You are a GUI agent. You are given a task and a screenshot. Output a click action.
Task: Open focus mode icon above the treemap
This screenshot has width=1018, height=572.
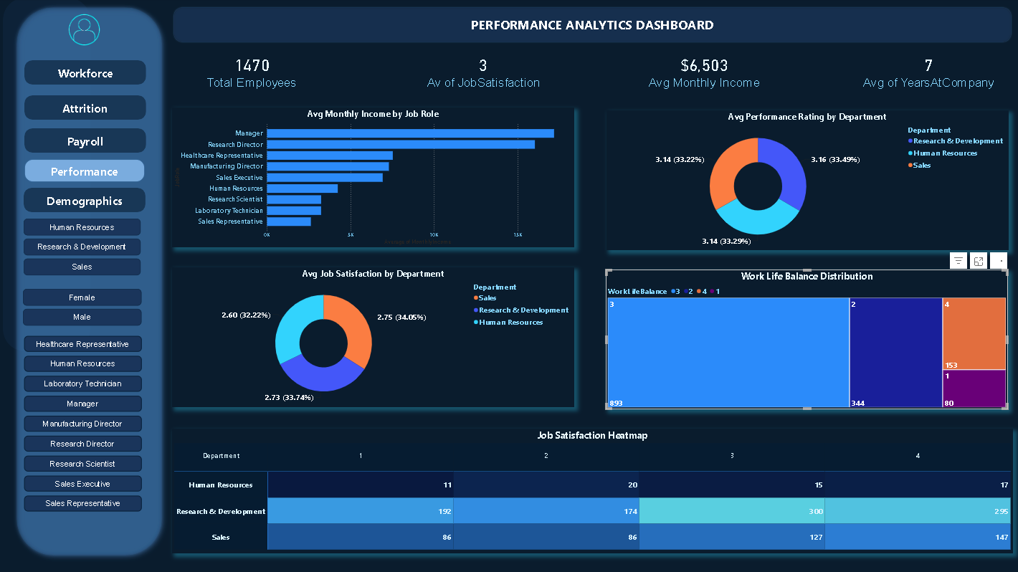979,261
